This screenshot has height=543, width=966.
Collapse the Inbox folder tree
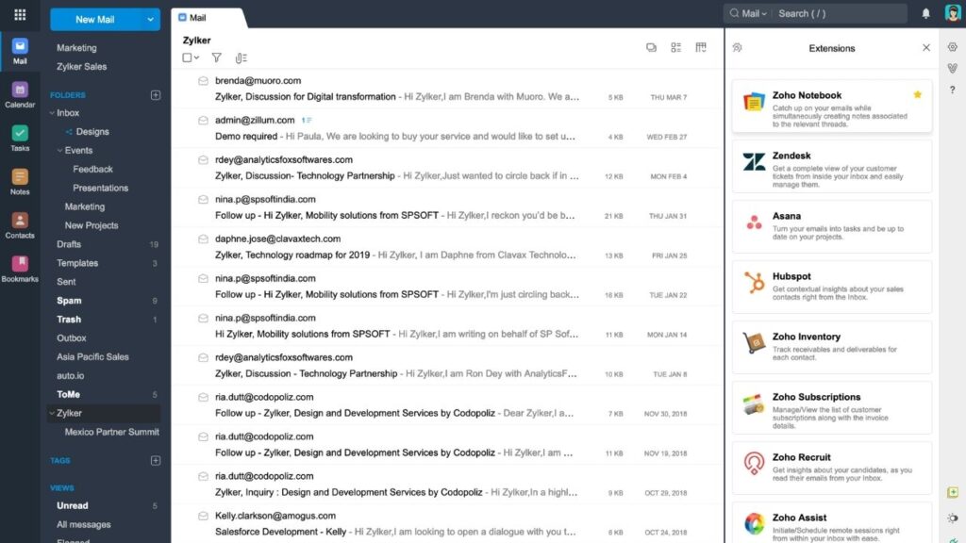coord(50,113)
